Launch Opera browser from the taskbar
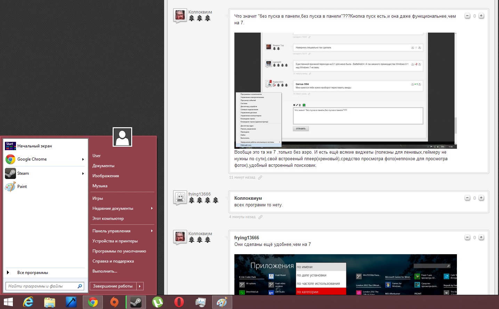Viewport: 499px width, 309px height. [179, 302]
